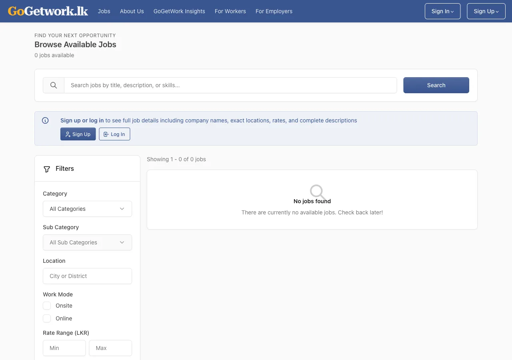This screenshot has width=512, height=360.
Task: Click the Sign Up button in banner
Action: 78,134
